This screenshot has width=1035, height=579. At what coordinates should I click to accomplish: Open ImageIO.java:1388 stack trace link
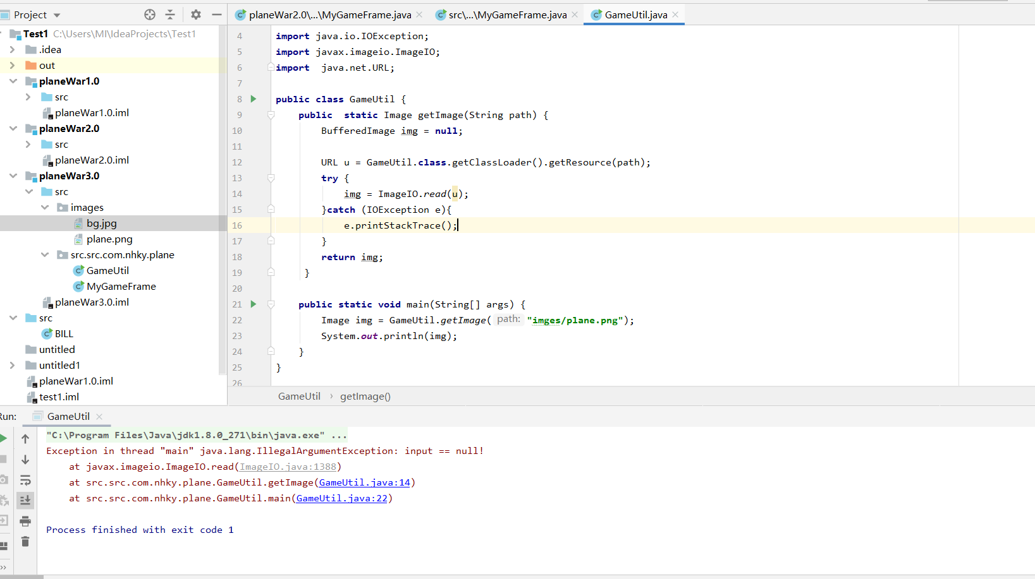coord(288,467)
